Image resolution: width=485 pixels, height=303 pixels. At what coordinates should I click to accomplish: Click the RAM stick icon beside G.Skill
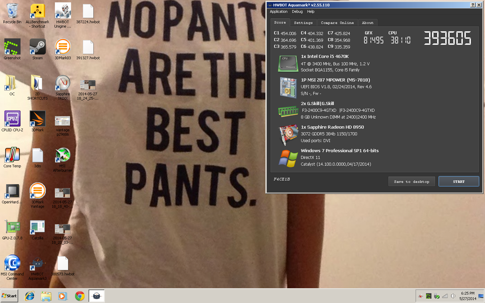tap(288, 111)
